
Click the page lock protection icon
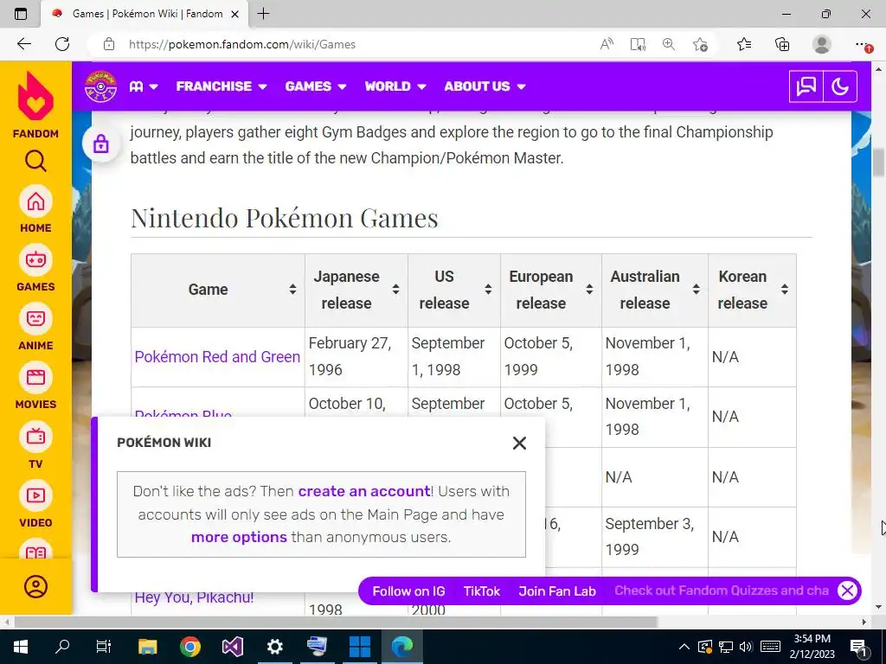101,144
